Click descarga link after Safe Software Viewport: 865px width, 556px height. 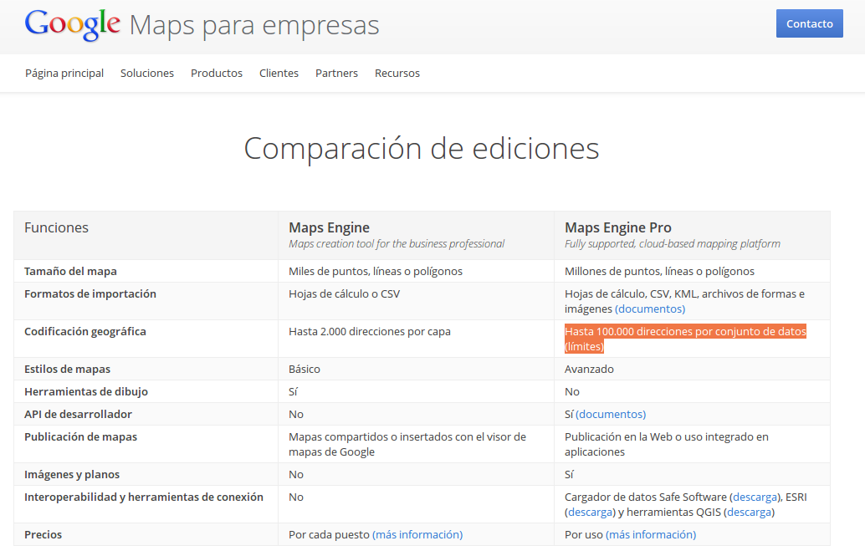[x=755, y=497]
